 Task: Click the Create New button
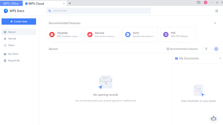tap(19, 21)
